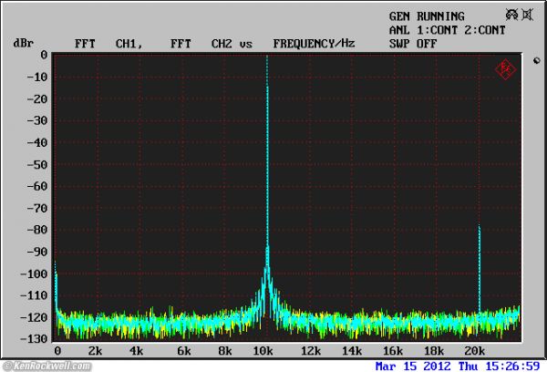Screen dimensions: 547x372
Task: Click the -40 level label
Action: click(37, 142)
